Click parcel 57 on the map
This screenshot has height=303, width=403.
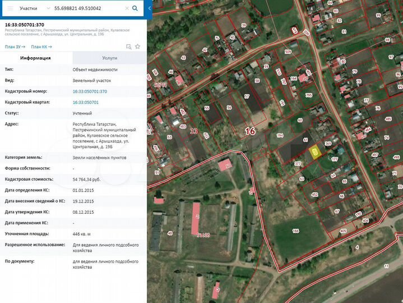[247, 97]
